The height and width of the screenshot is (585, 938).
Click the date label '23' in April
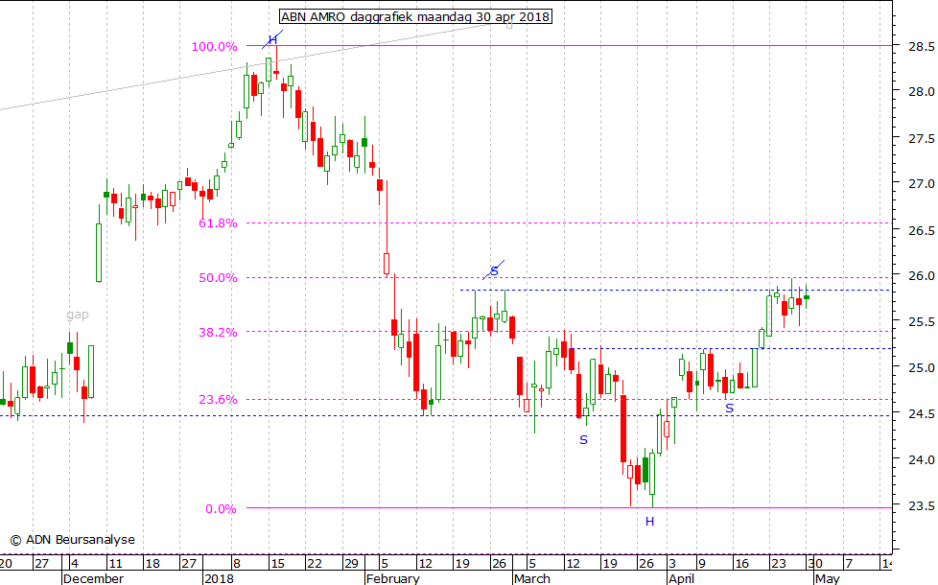[778, 563]
